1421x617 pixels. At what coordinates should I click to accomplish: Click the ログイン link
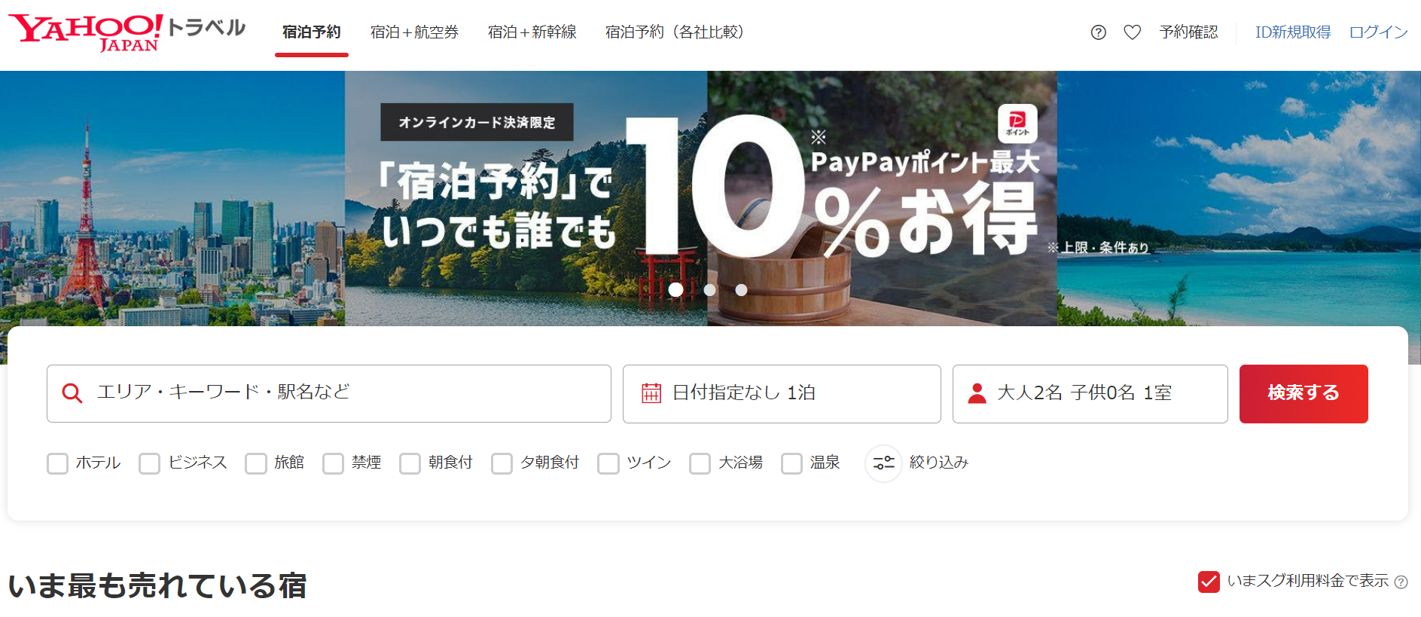pyautogui.click(x=1377, y=32)
